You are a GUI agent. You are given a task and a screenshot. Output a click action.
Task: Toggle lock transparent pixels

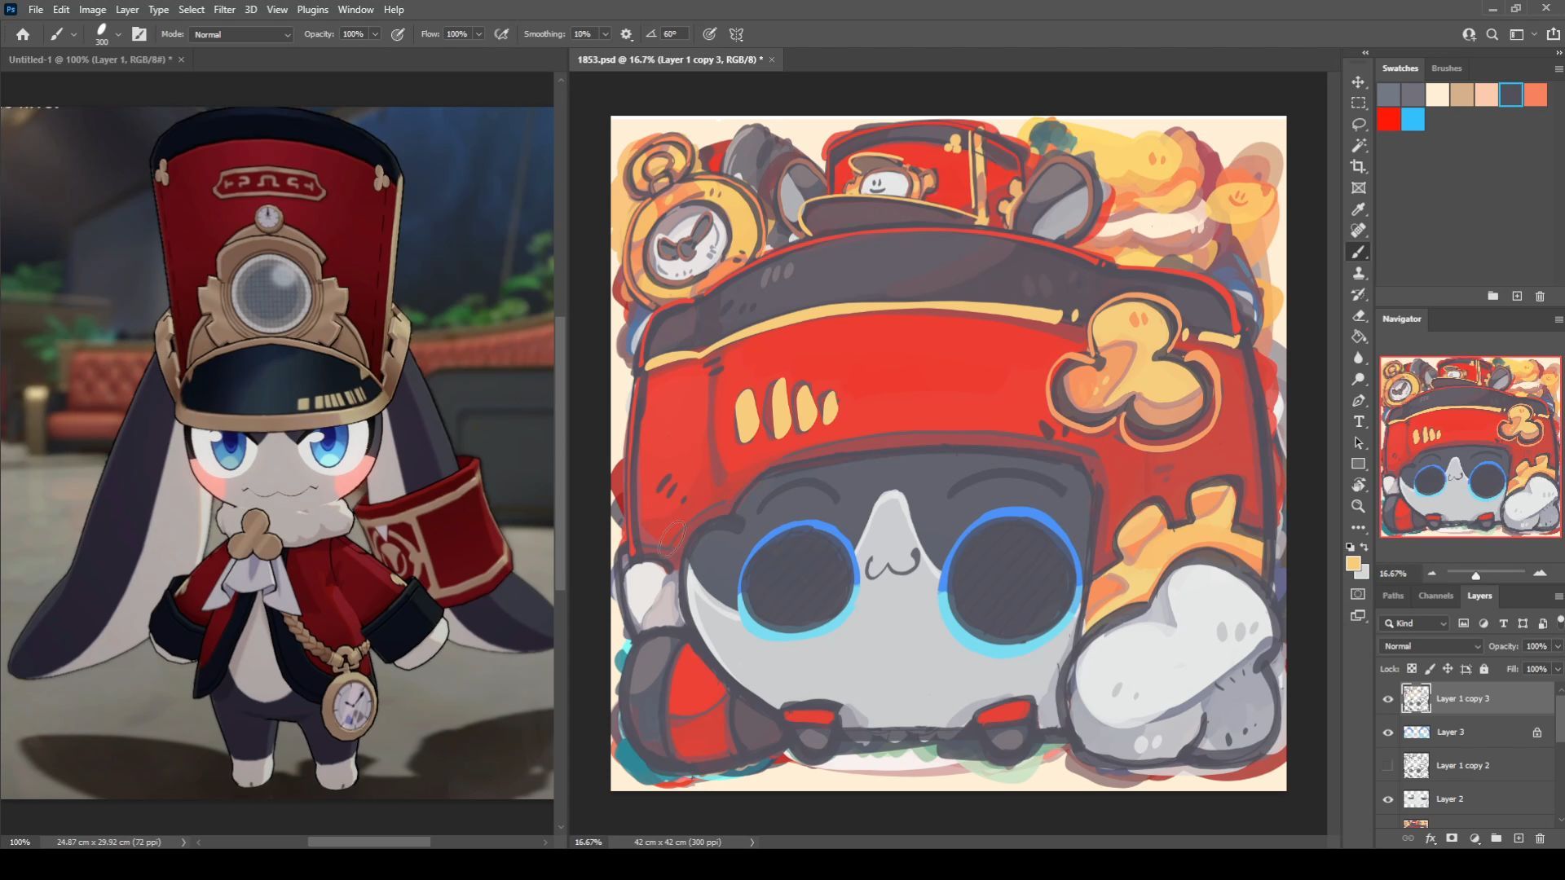point(1411,669)
